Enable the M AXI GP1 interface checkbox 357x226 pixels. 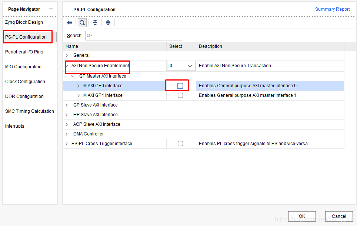coord(180,95)
